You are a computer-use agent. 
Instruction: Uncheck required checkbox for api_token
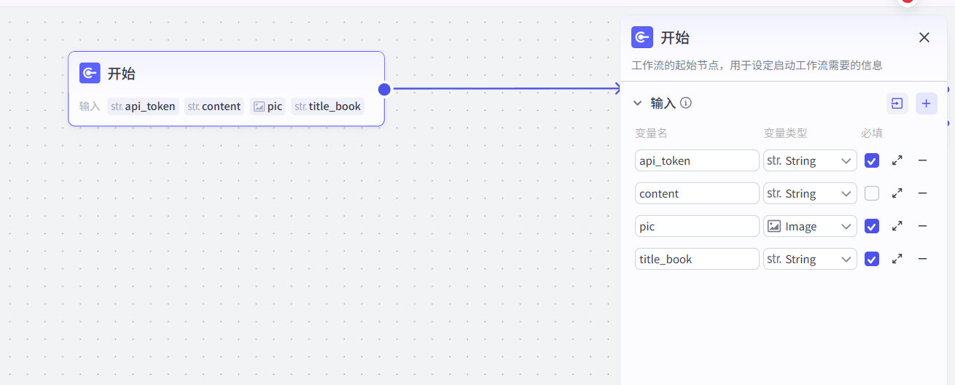[871, 160]
